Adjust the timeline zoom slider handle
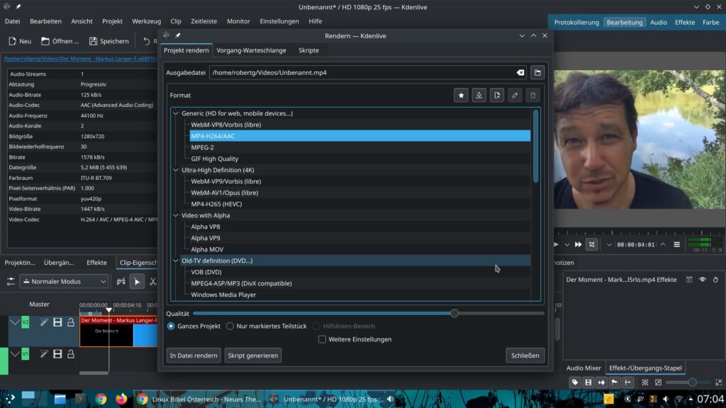Image resolution: width=726 pixels, height=408 pixels. tap(692, 382)
